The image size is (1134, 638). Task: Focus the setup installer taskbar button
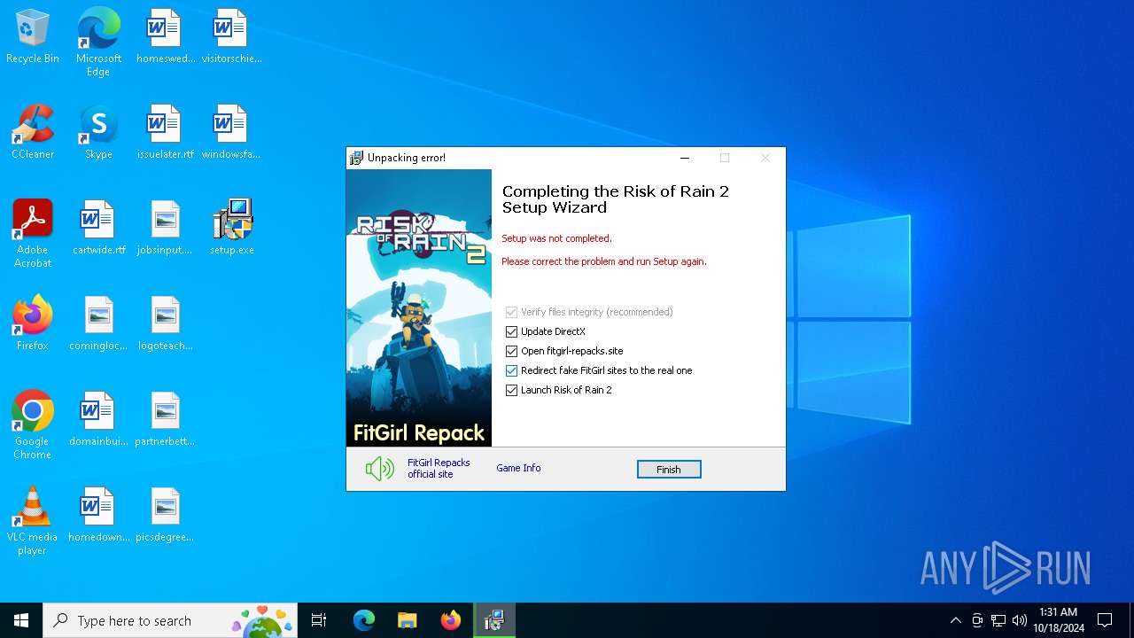coord(494,620)
